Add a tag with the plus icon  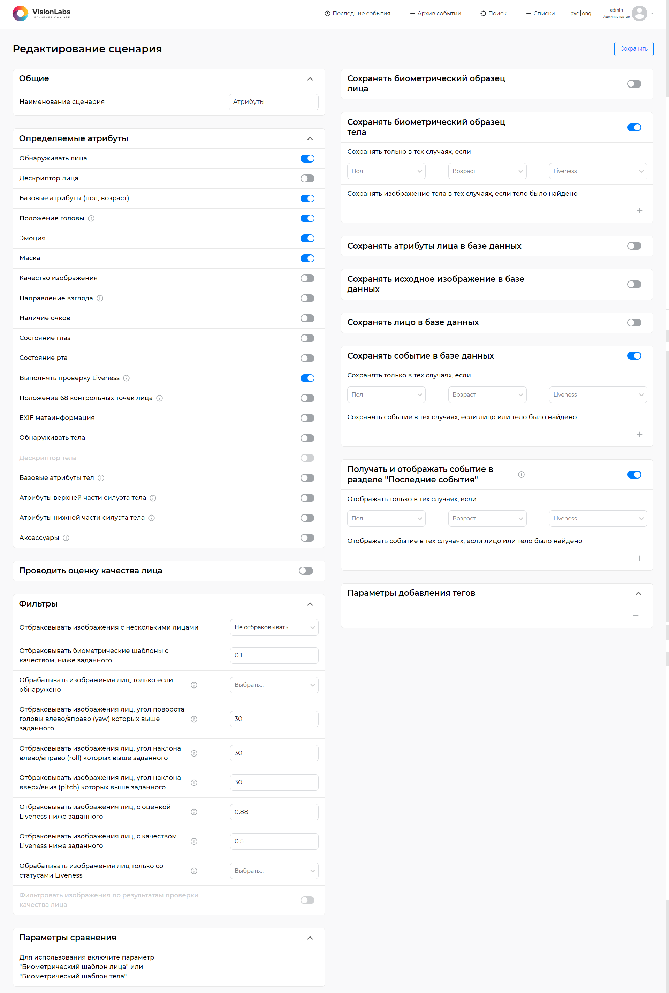click(636, 615)
